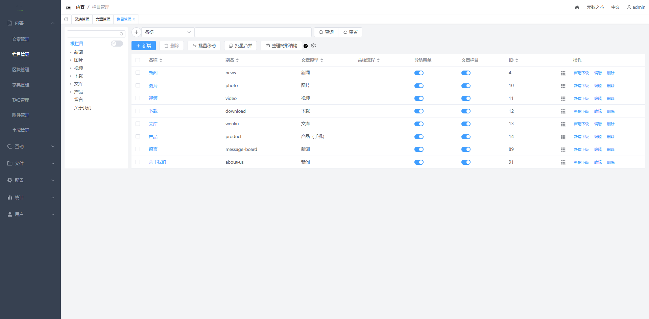The height and width of the screenshot is (319, 649).
Task: Open the 名称 search field dropdown
Action: coord(168,32)
